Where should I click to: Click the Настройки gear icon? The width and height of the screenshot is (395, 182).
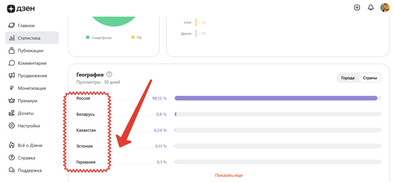[x=12, y=126]
